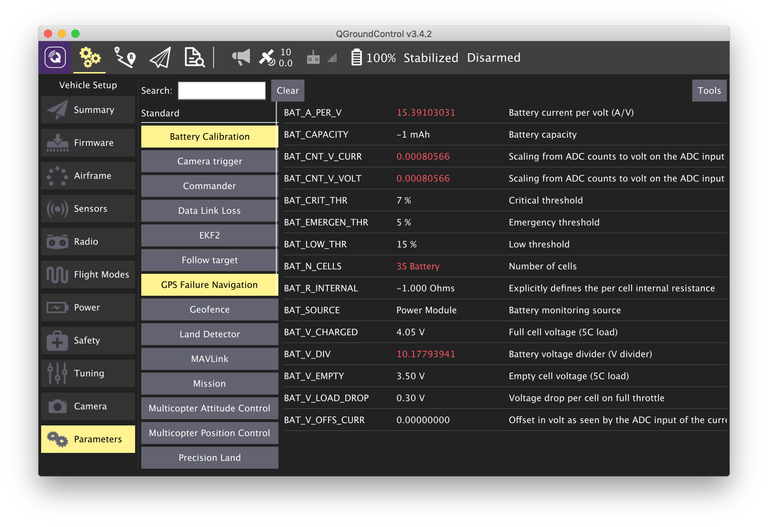This screenshot has height=527, width=768.
Task: Select the Vehicle Setup gears icon
Action: pyautogui.click(x=89, y=57)
